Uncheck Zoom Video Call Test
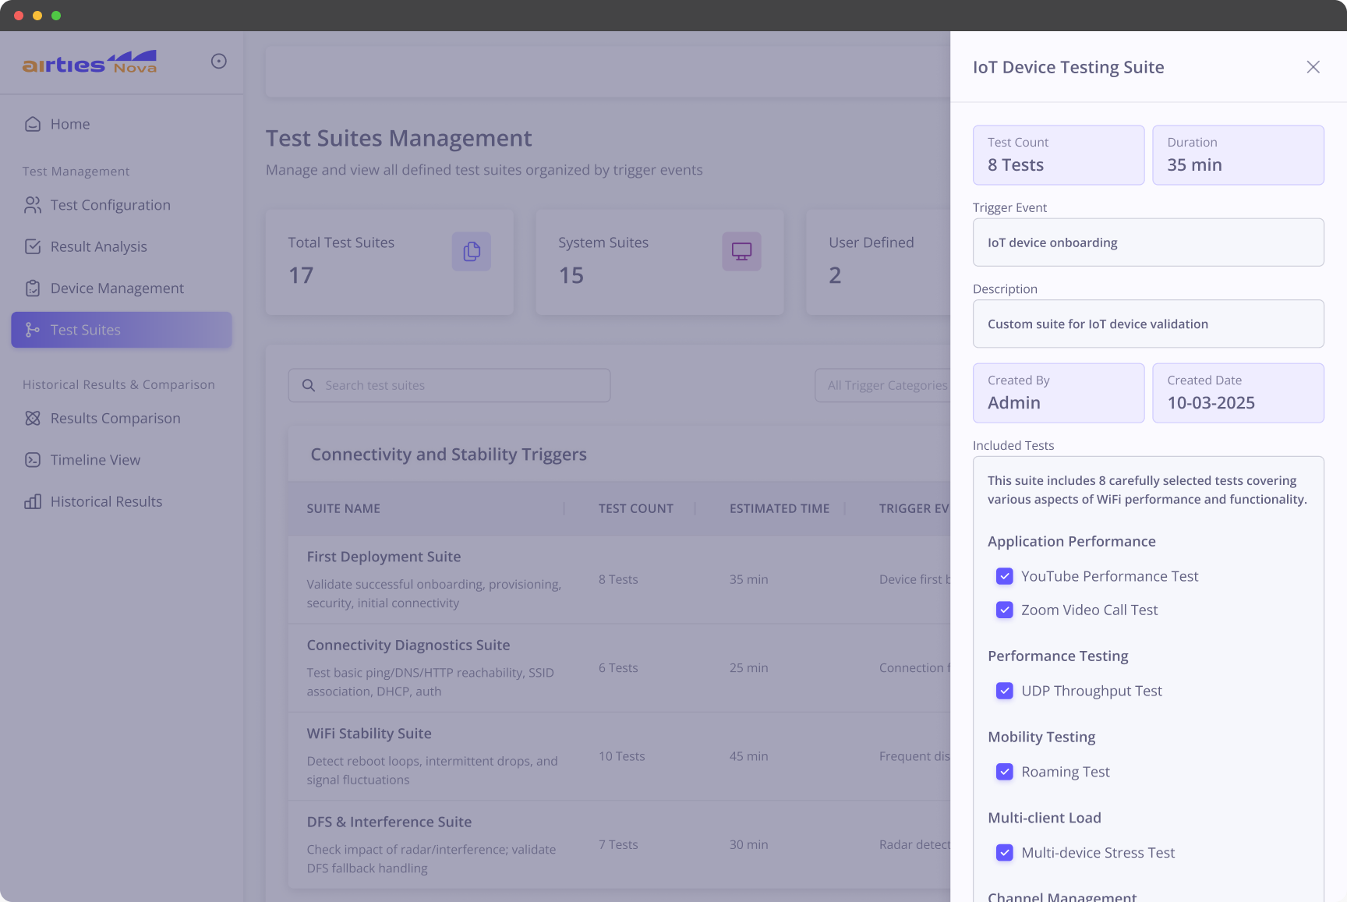The width and height of the screenshot is (1347, 902). coord(1005,610)
